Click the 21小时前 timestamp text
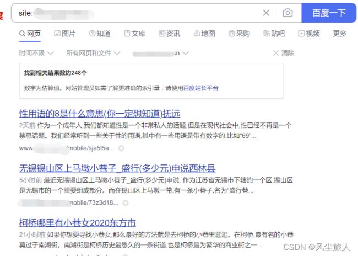Image resolution: width=358 pixels, height=256 pixels. (32, 234)
